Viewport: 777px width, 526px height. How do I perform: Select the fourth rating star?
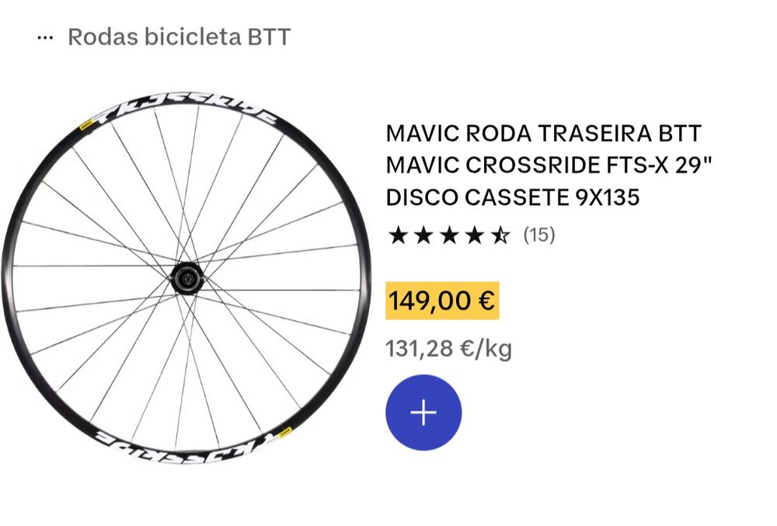475,235
